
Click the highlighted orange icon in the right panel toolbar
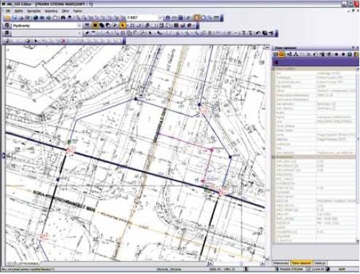(281, 55)
